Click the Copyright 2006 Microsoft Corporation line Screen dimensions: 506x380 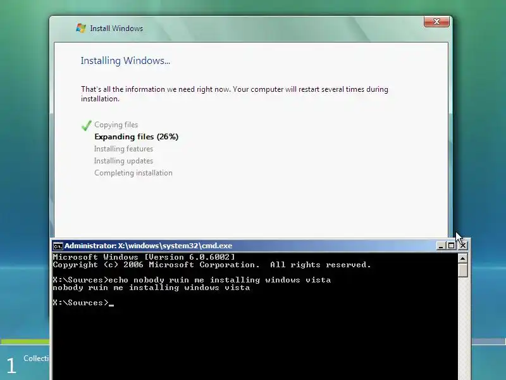pyautogui.click(x=212, y=265)
